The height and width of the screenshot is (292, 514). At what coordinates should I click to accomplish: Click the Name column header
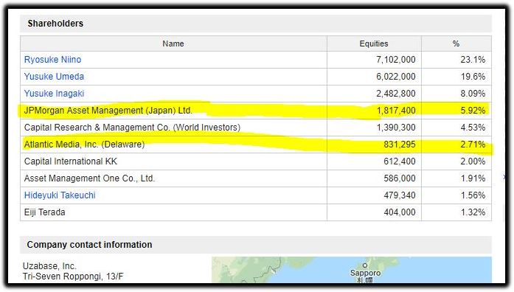(173, 44)
